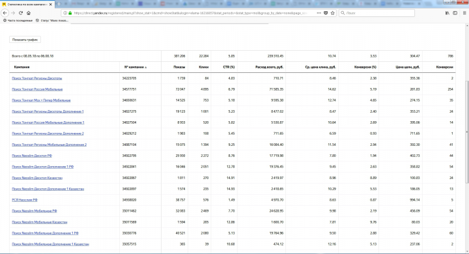Click total clicks value 22 284

tap(204, 56)
